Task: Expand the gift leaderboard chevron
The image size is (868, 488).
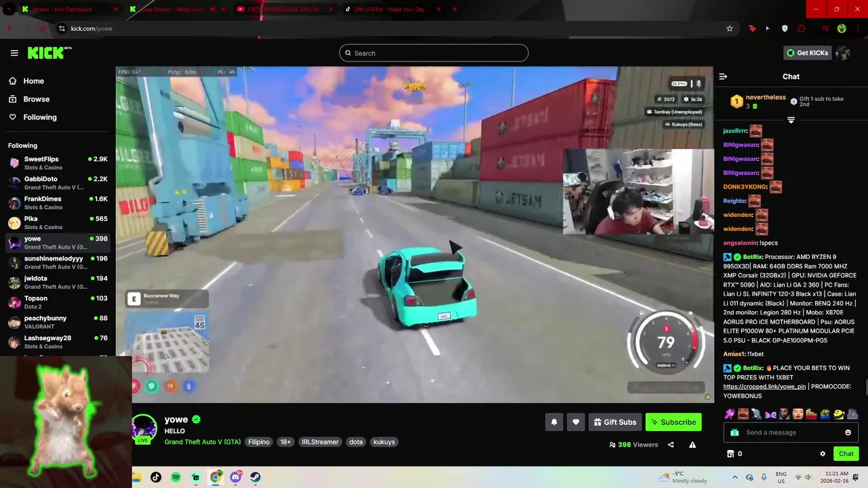Action: tap(791, 120)
